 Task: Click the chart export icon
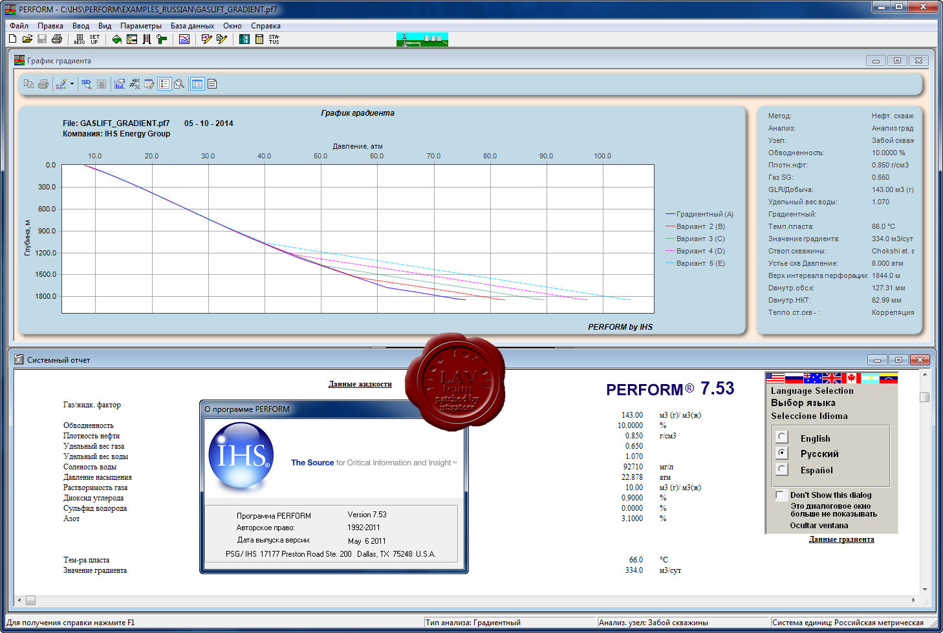point(120,84)
